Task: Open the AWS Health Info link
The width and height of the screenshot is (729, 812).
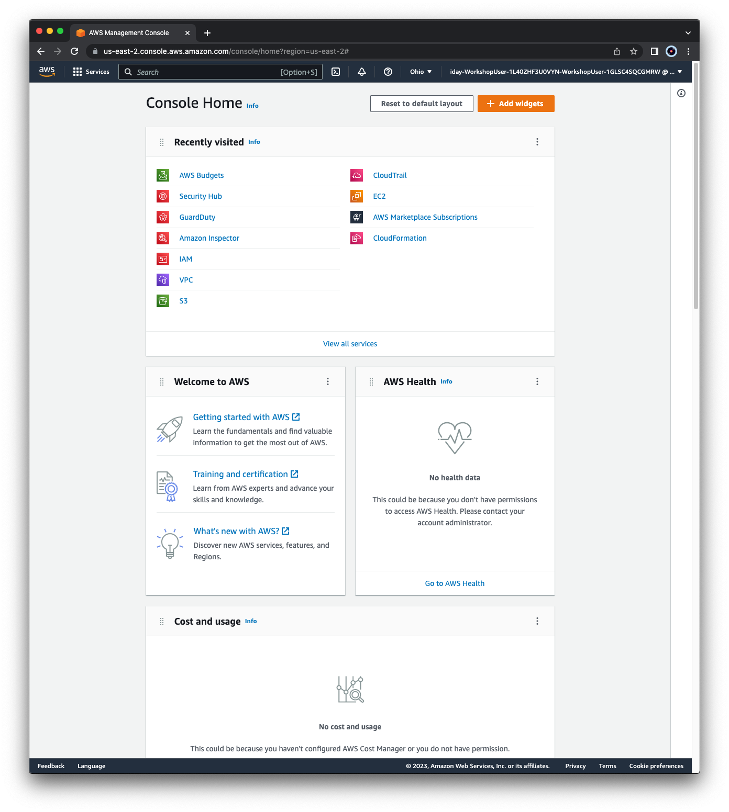Action: pyautogui.click(x=446, y=381)
